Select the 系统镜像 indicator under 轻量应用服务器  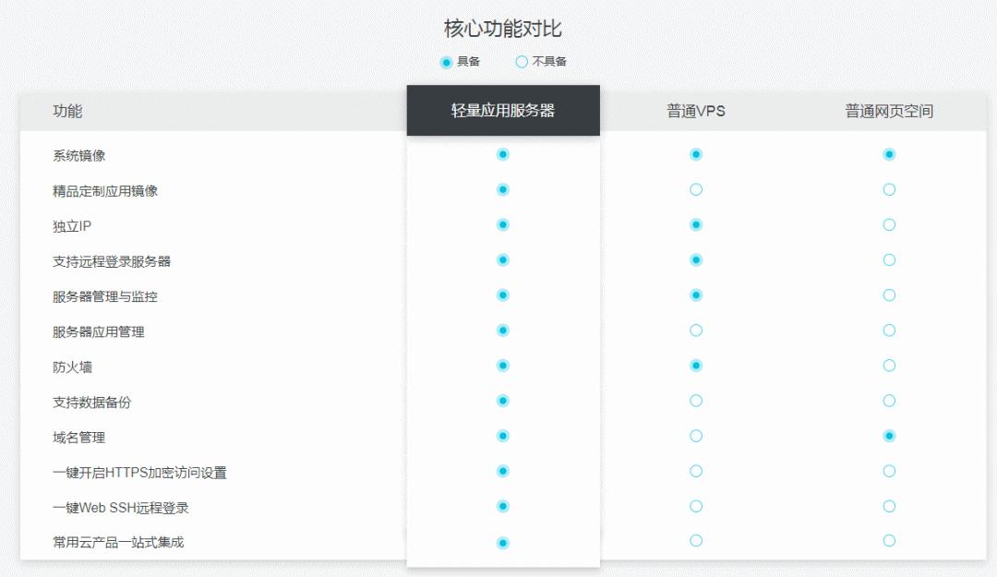[501, 153]
